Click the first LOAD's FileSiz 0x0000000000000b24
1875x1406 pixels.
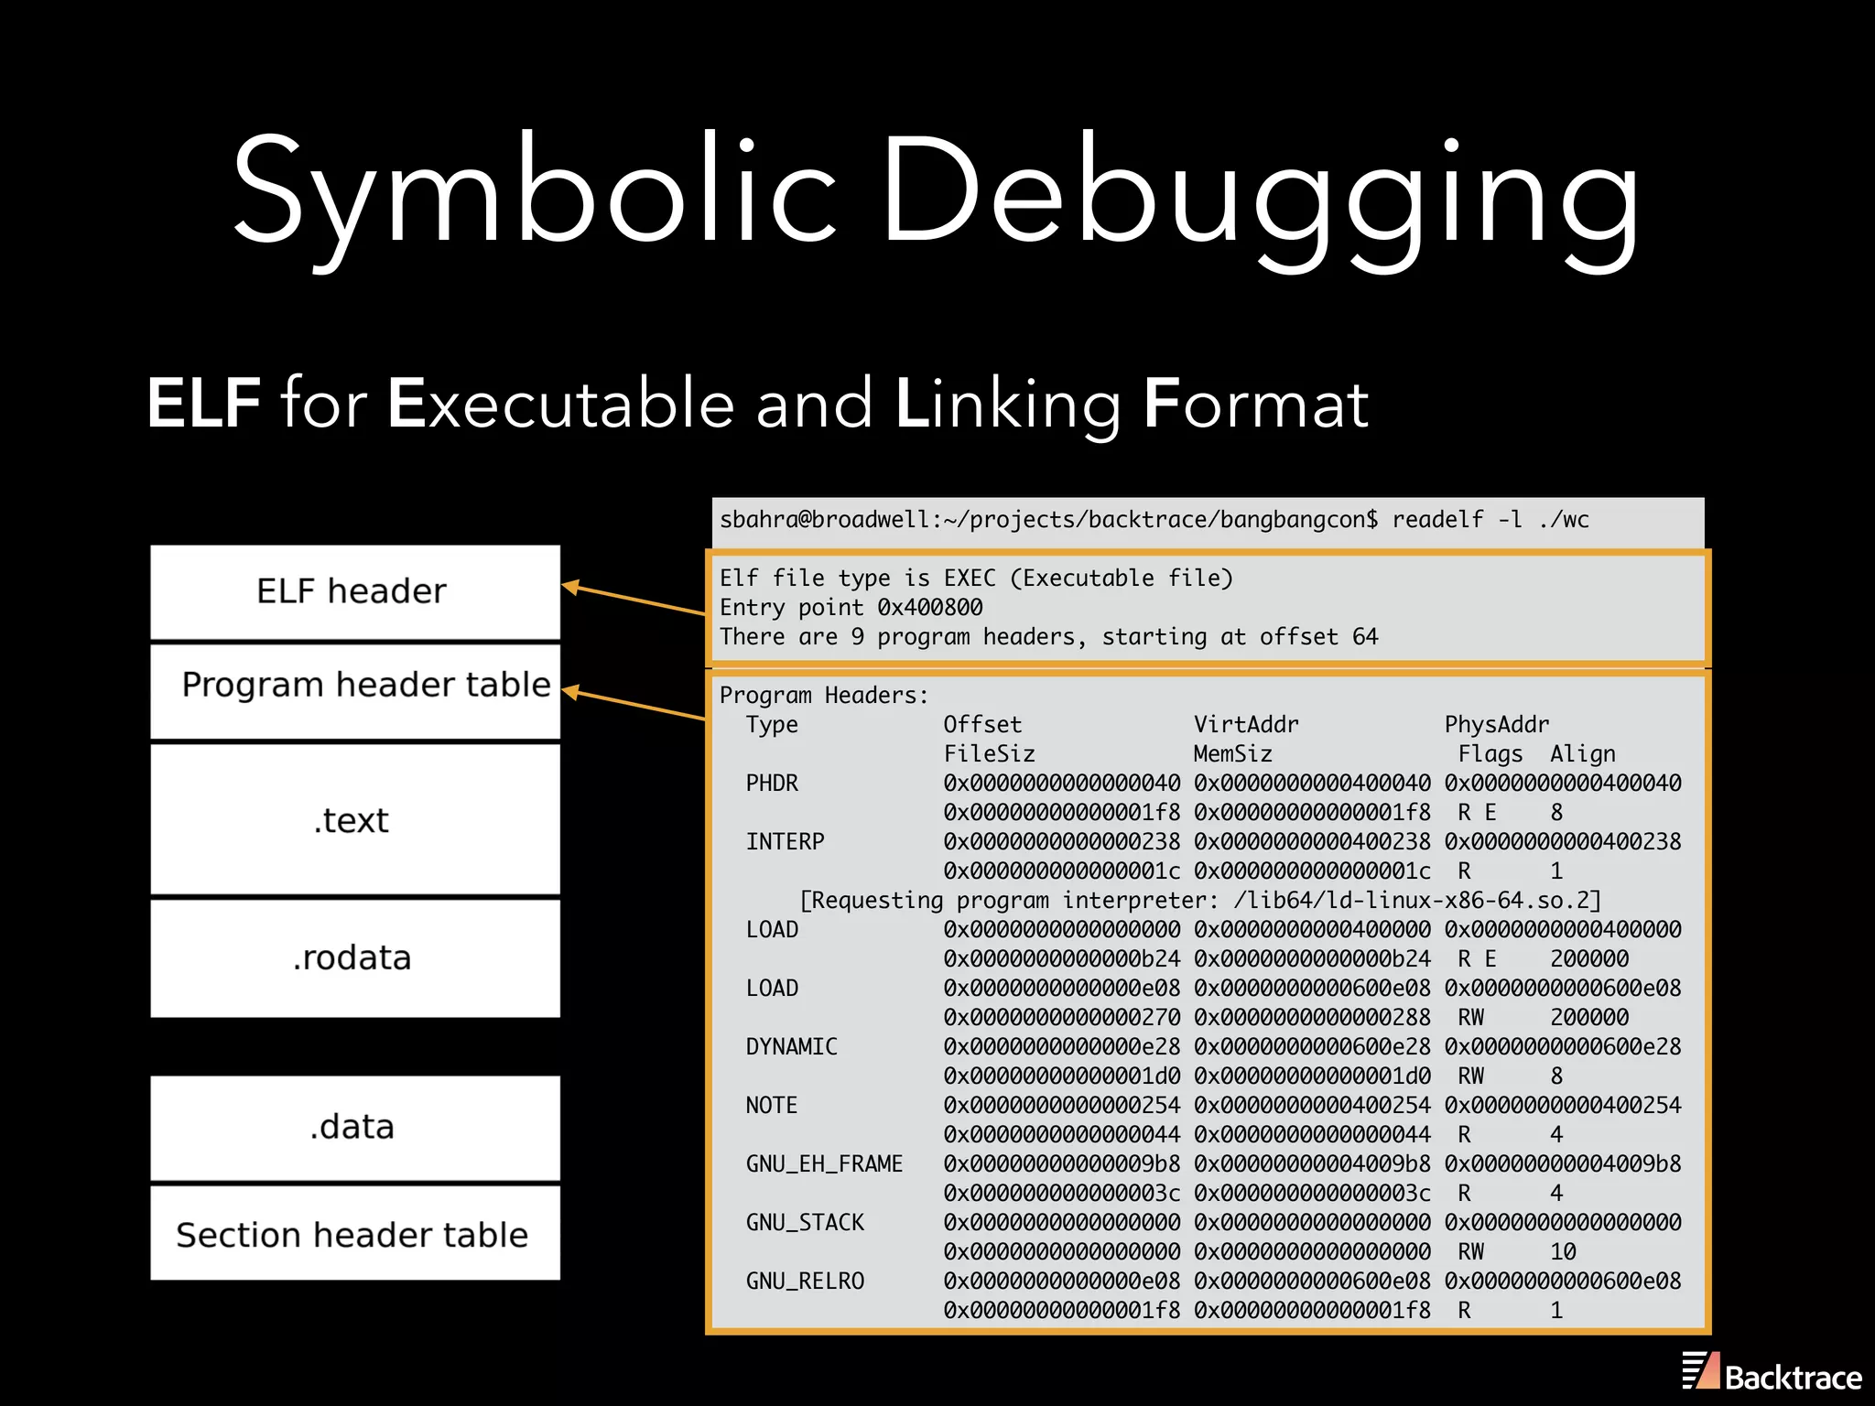coord(1062,959)
